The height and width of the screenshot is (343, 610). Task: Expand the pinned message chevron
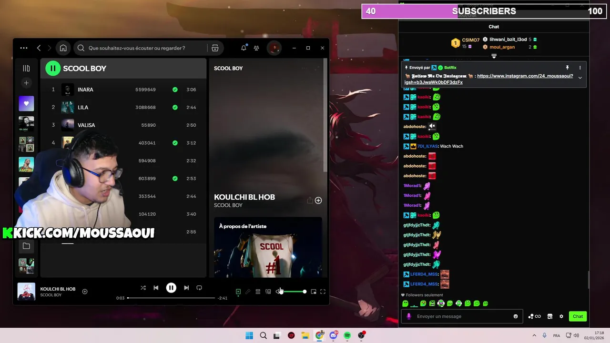click(580, 77)
